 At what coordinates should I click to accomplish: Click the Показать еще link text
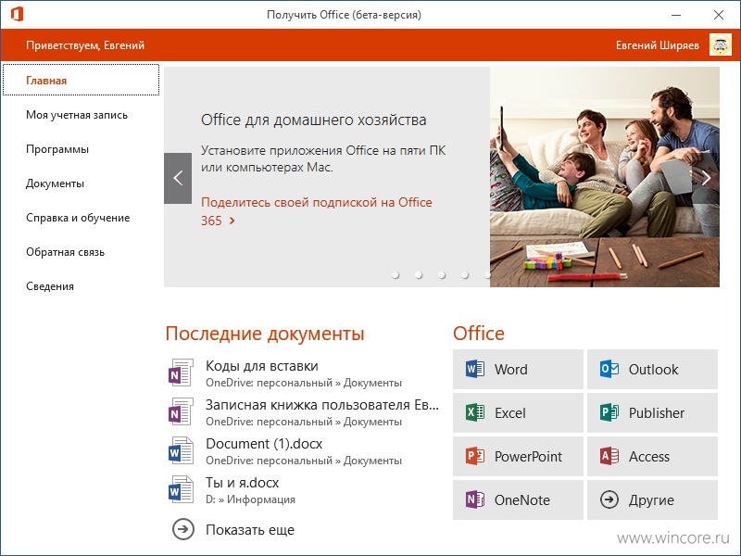point(250,530)
